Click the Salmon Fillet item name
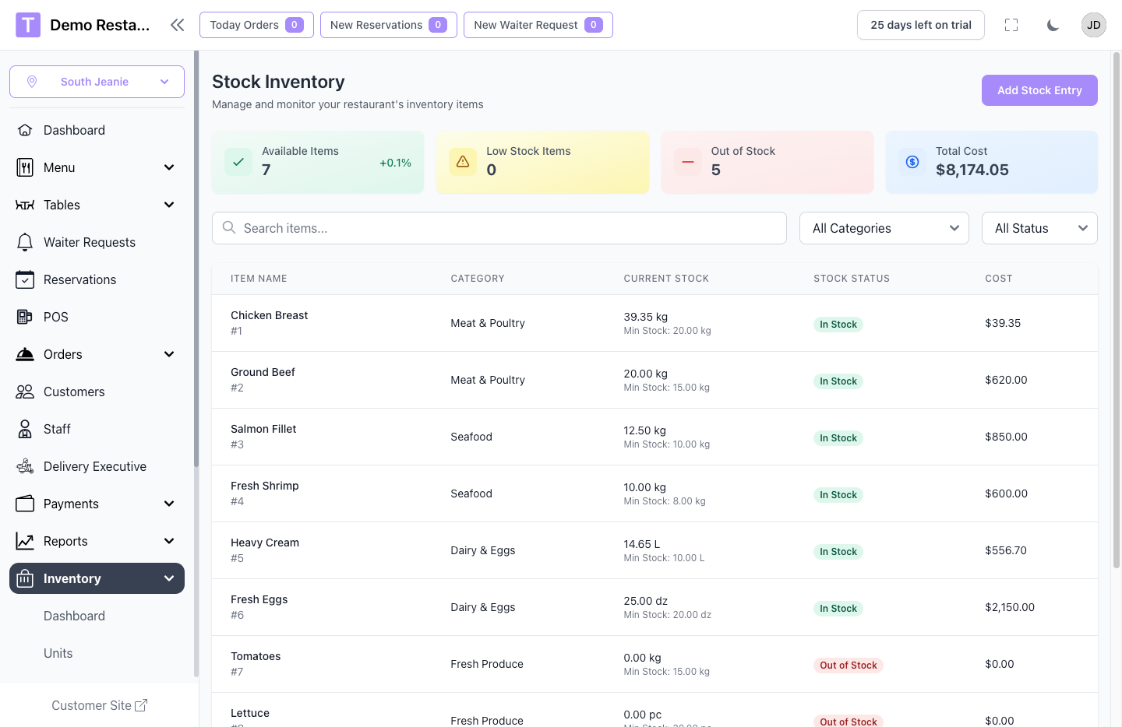This screenshot has height=727, width=1122. pyautogui.click(x=263, y=429)
